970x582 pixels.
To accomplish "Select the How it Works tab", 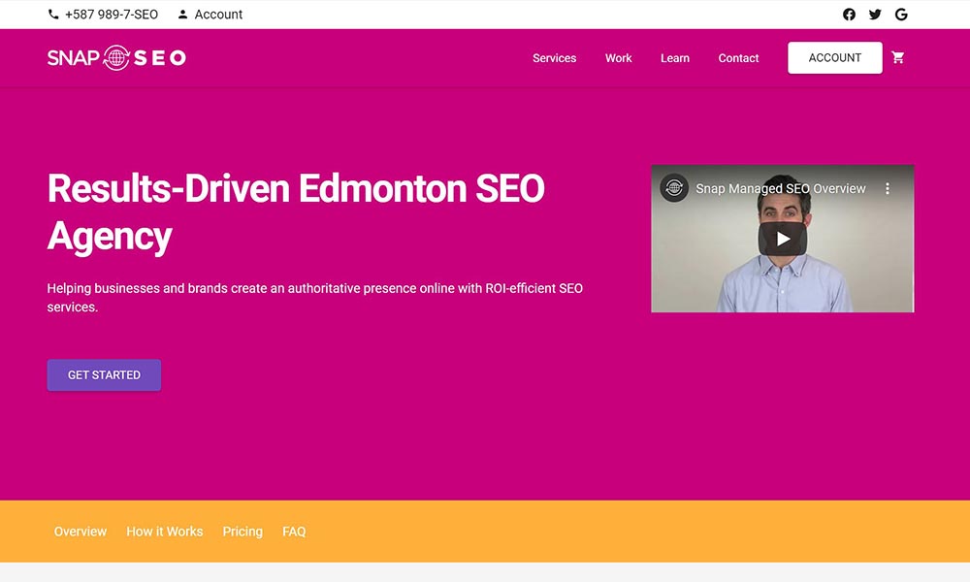I will click(x=164, y=532).
